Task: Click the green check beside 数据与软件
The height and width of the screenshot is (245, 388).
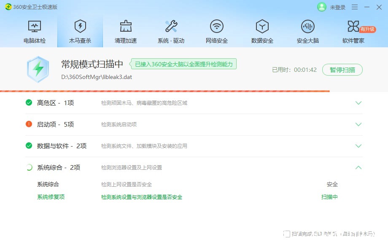Action: pyautogui.click(x=29, y=145)
